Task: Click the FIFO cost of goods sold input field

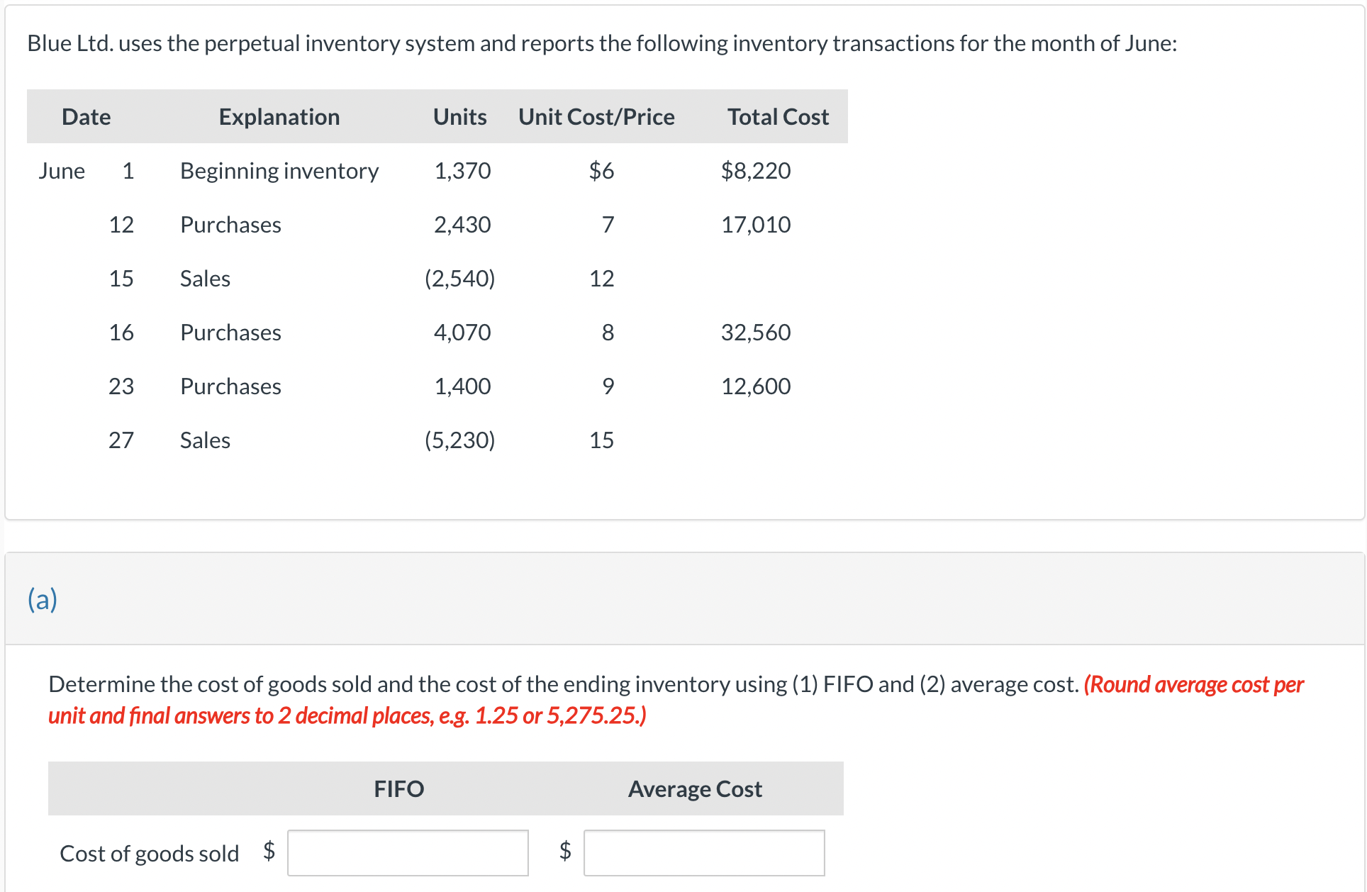Action: pos(408,852)
